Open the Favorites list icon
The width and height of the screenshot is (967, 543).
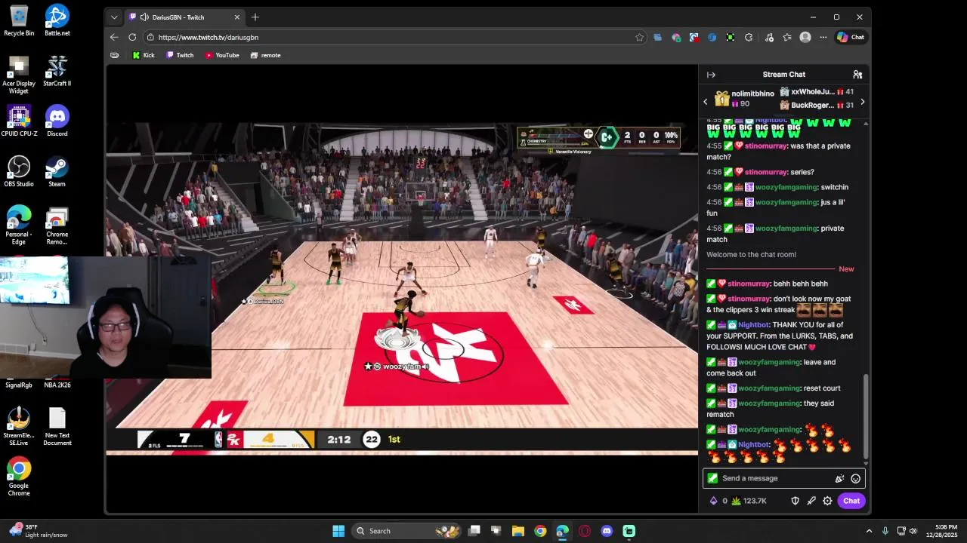click(x=787, y=37)
